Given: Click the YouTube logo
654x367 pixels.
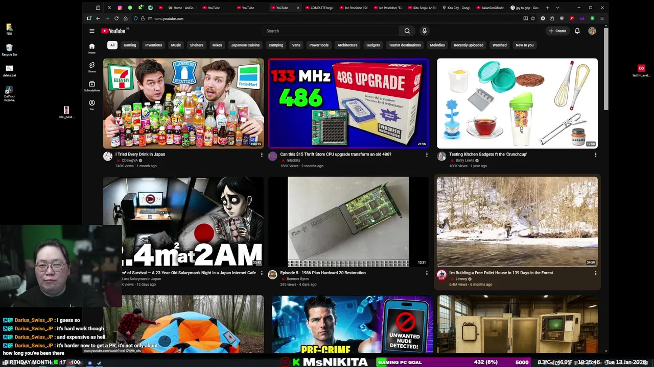Looking at the screenshot, I should point(113,31).
